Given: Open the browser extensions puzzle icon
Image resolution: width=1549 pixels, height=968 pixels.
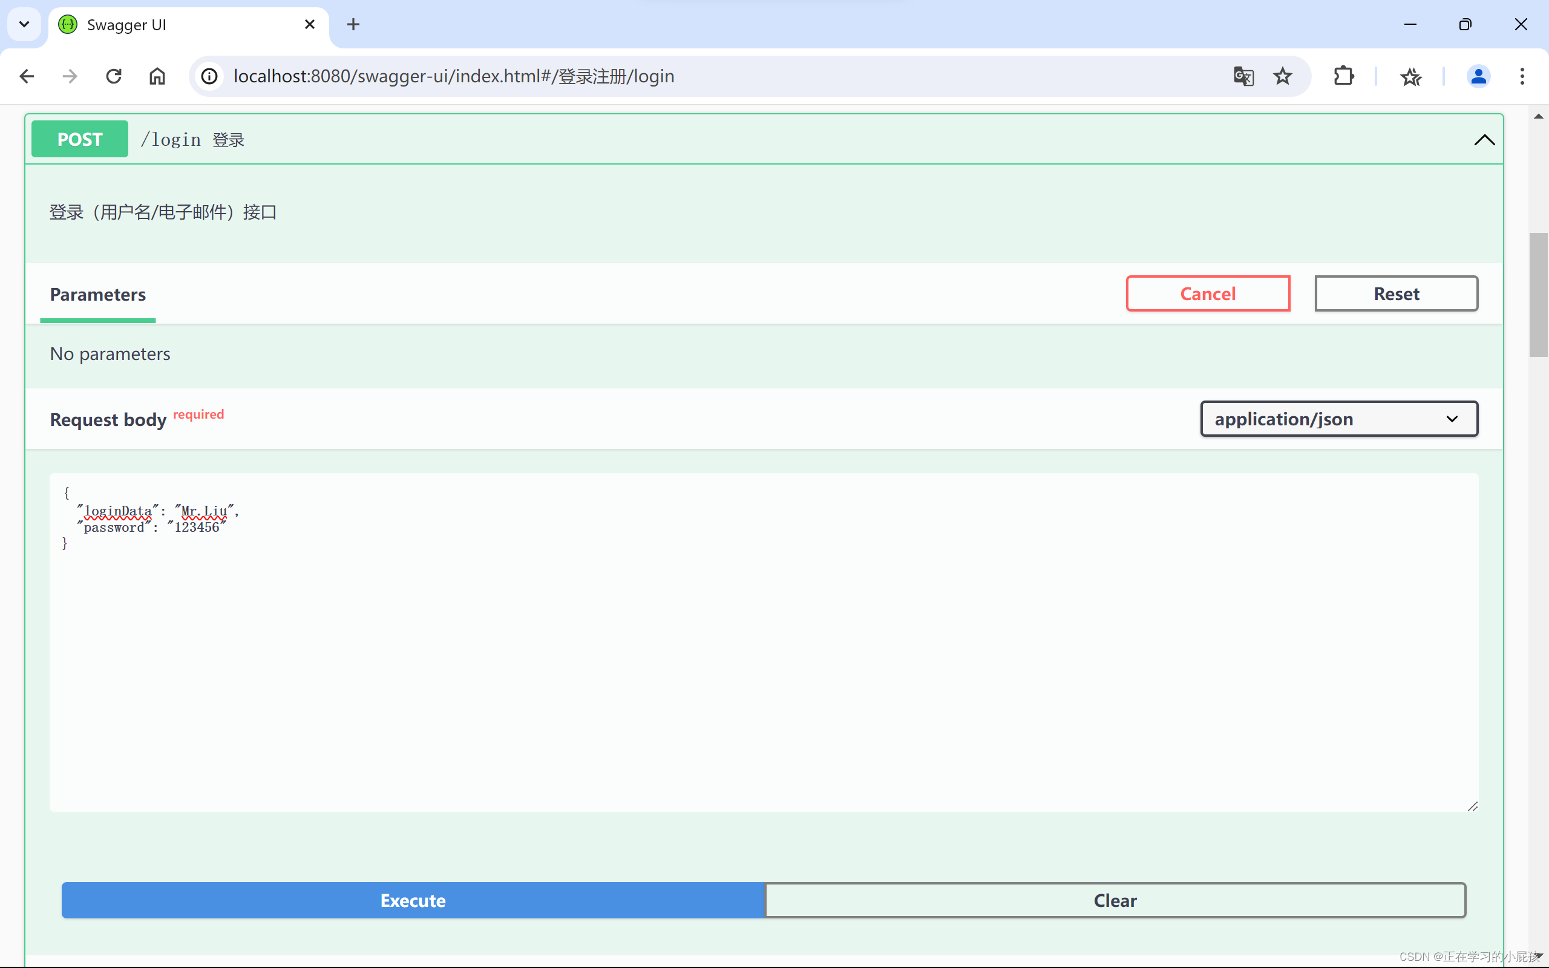Looking at the screenshot, I should [1343, 76].
